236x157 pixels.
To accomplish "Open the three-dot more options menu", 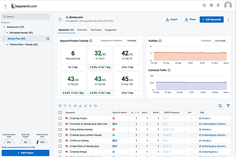I will pyautogui.click(x=228, y=20).
